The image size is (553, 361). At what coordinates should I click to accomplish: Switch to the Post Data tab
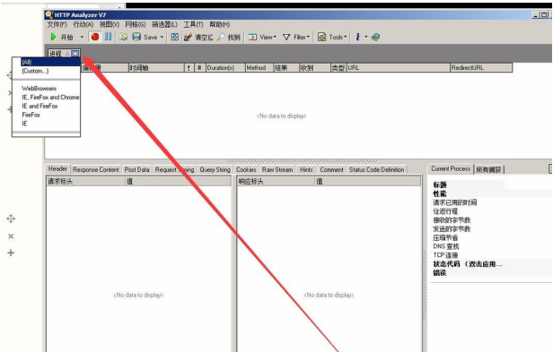[x=136, y=169]
